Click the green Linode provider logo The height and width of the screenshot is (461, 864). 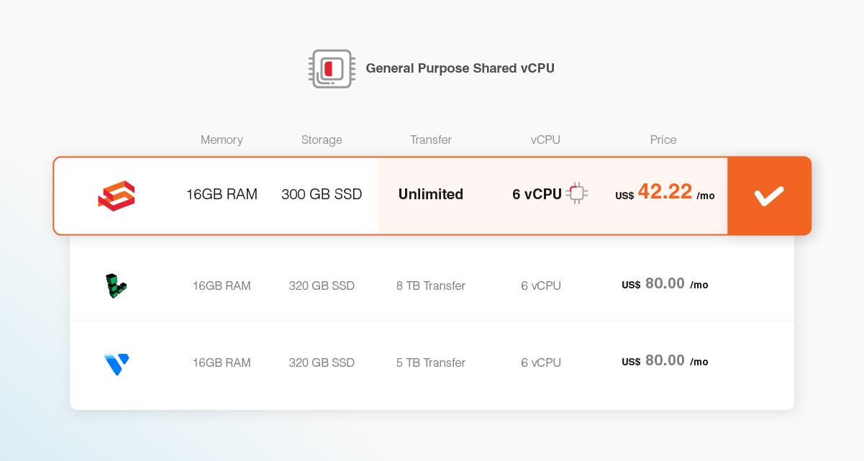click(117, 286)
